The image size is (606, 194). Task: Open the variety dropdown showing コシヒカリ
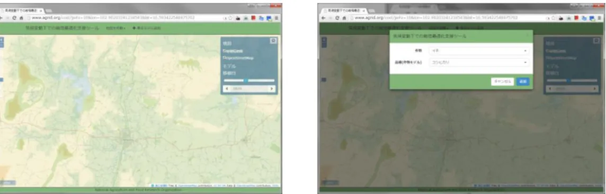point(479,62)
